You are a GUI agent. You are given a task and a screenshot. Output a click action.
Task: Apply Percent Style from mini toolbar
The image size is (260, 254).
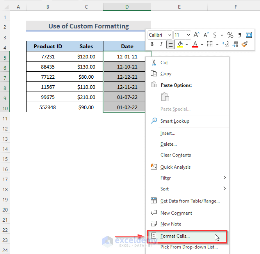click(x=230, y=35)
